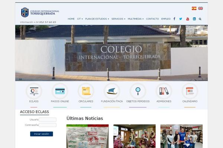Click the ECLASS label link
The width and height of the screenshot is (223, 148).
coord(34,101)
